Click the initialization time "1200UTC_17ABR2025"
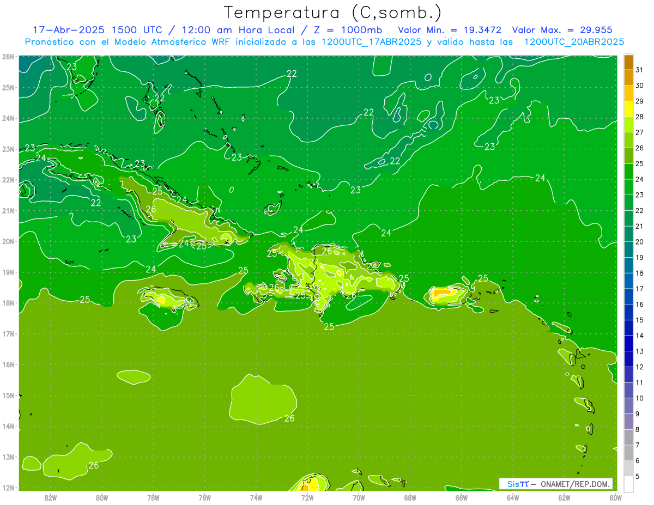This screenshot has width=654, height=505. click(x=372, y=42)
